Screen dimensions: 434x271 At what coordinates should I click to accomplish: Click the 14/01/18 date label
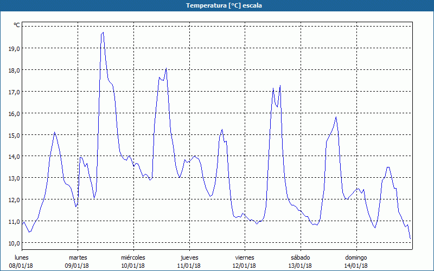pos(356,266)
